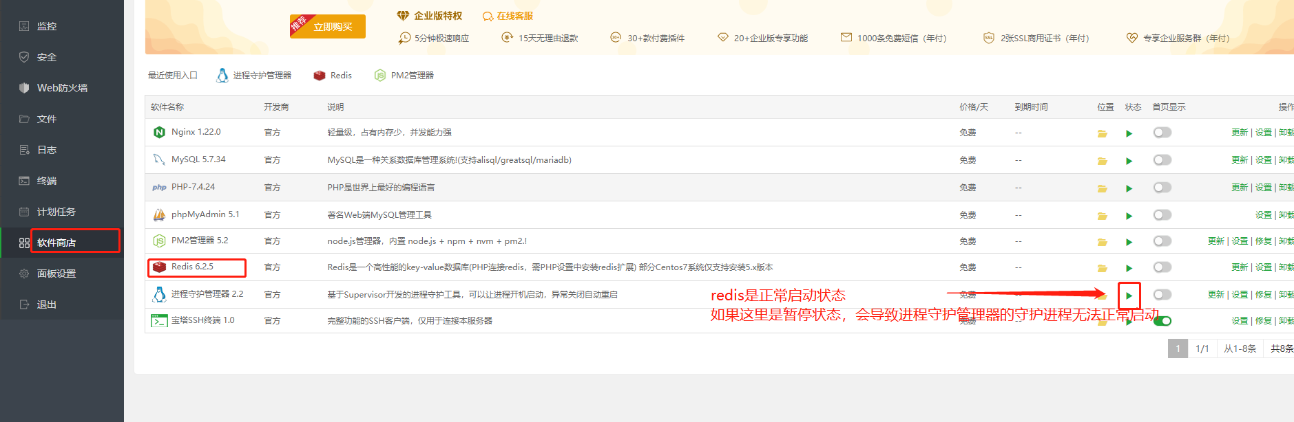Click the phpMyAdmin 5.1 software name

tap(205, 214)
